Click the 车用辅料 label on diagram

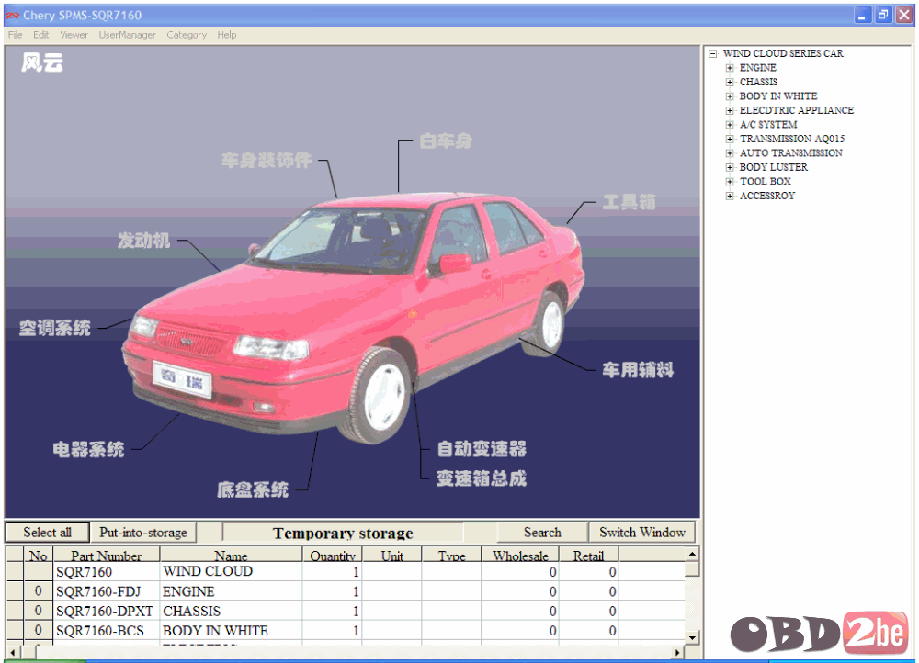point(639,370)
